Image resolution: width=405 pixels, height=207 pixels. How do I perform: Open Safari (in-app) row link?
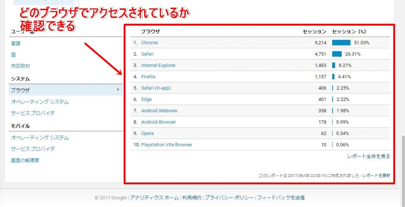156,88
